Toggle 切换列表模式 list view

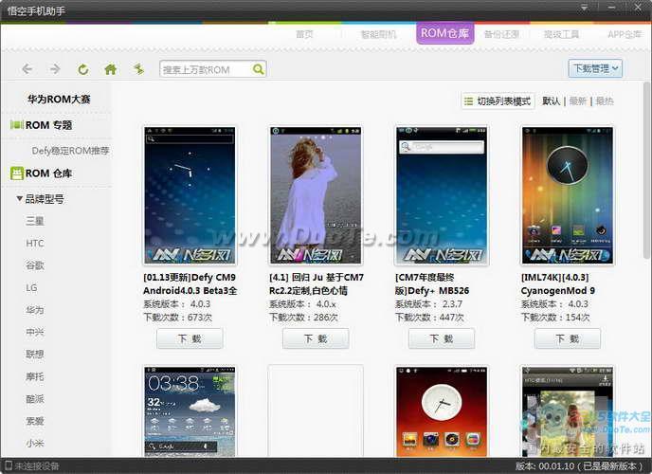[x=498, y=101]
